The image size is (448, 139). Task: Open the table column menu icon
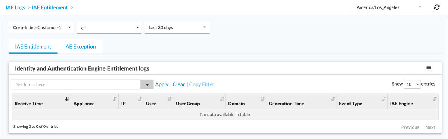(429, 68)
